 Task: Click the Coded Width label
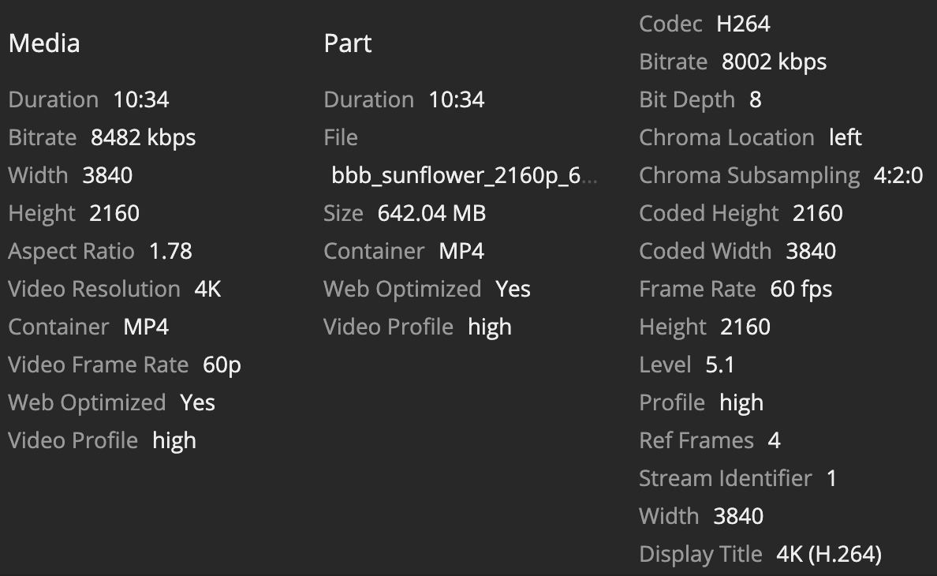coord(705,251)
